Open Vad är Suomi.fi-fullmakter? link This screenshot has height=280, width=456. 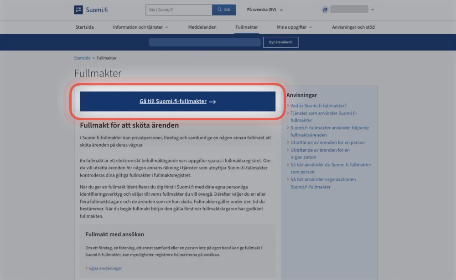[318, 106]
